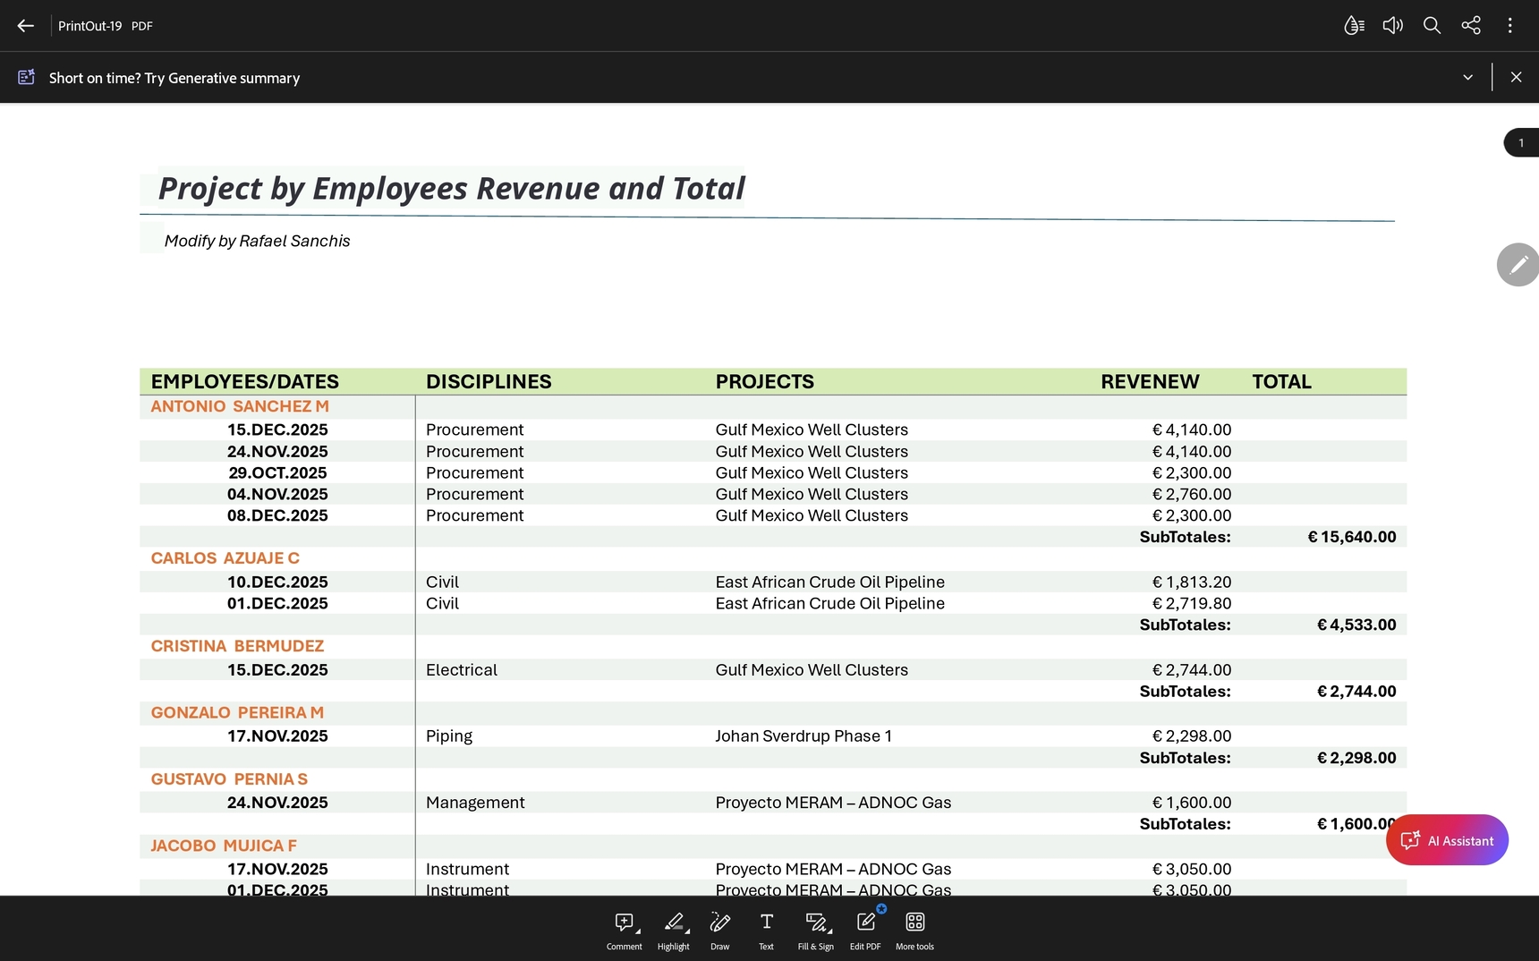Select the Draw tool
This screenshot has width=1539, height=961.
click(719, 930)
